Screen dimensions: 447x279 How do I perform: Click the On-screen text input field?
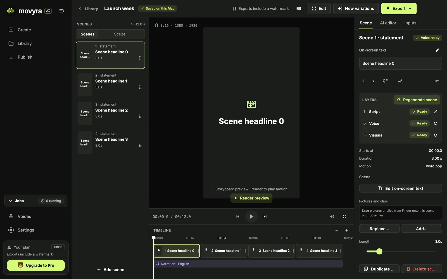click(x=400, y=63)
